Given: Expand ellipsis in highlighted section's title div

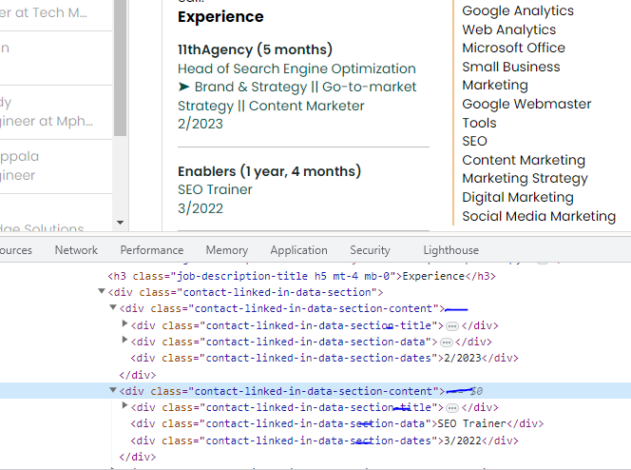Looking at the screenshot, I should click(452, 407).
